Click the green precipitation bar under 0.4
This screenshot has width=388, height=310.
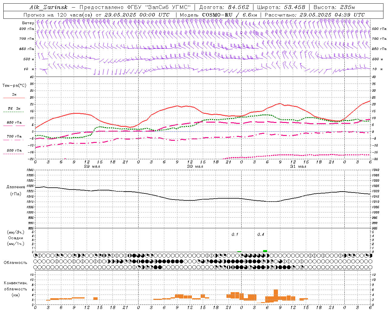tap(265, 251)
